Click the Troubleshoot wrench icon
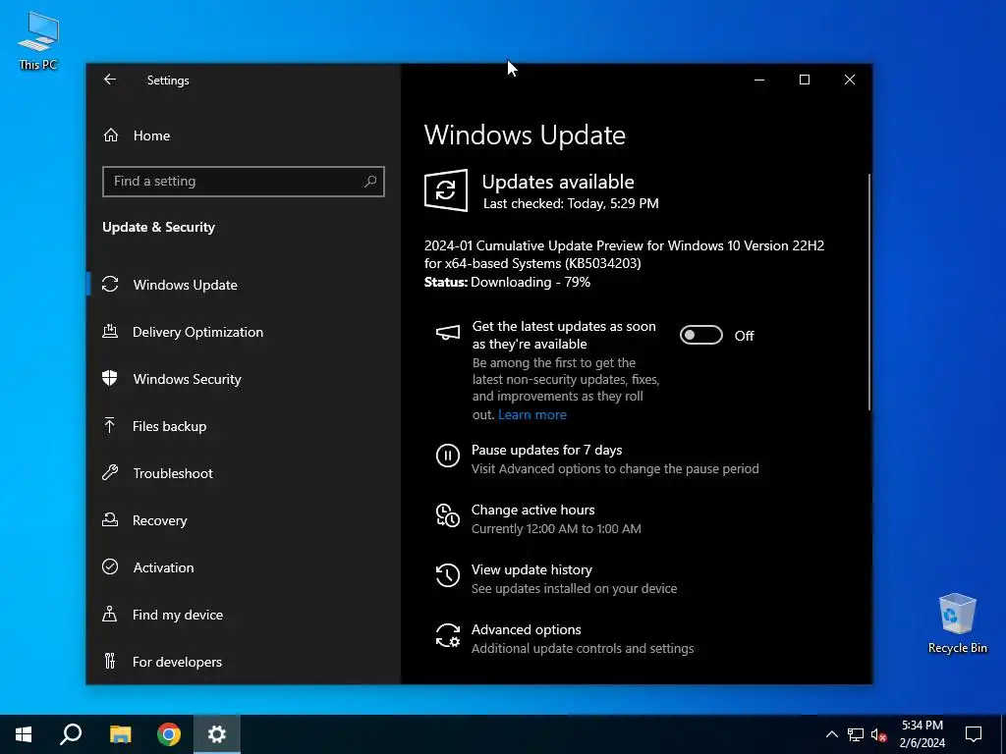Screen dimensions: 1006x754 pos(110,472)
